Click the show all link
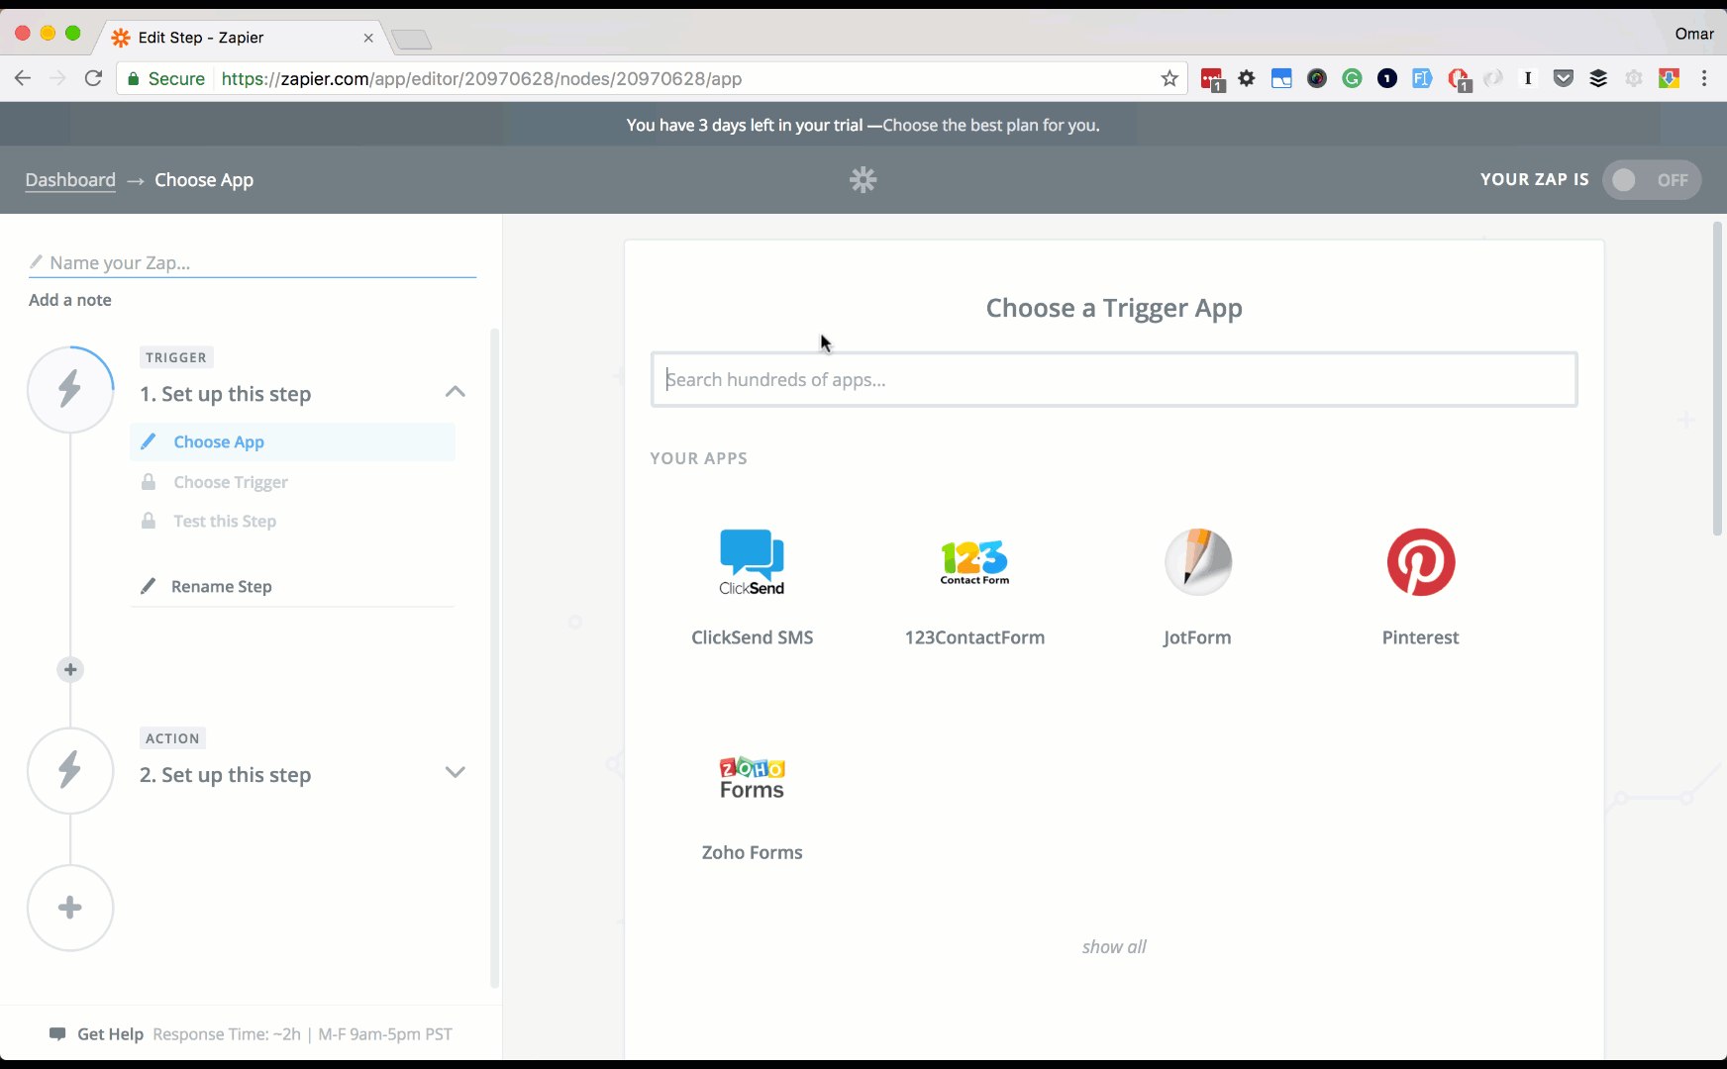The image size is (1727, 1069). (x=1113, y=946)
